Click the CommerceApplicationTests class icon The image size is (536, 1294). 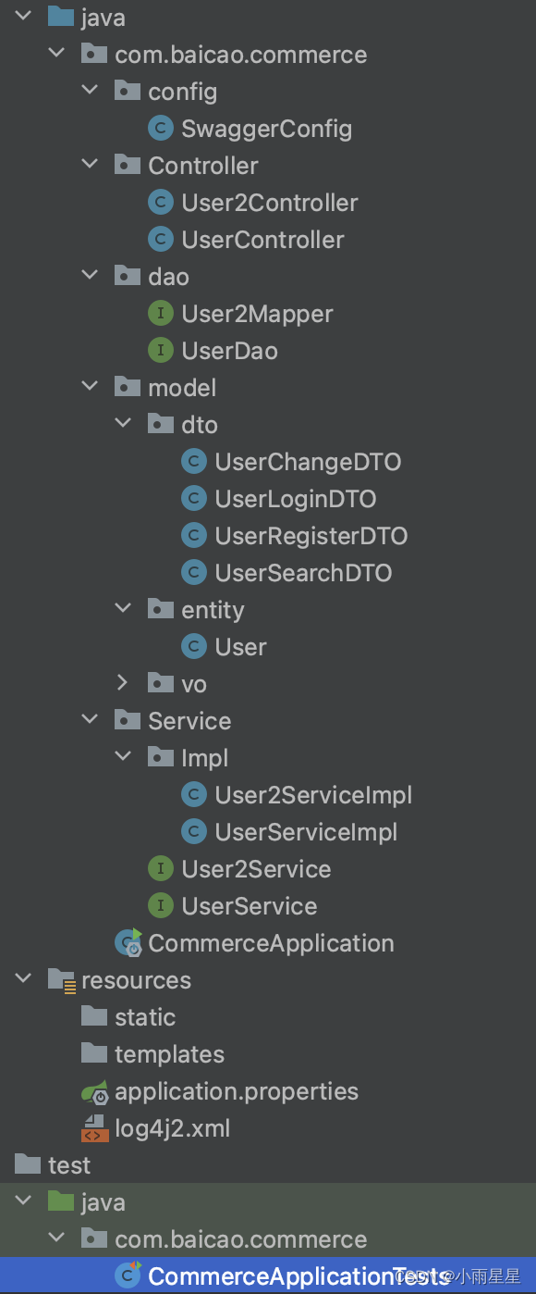pyautogui.click(x=128, y=1275)
